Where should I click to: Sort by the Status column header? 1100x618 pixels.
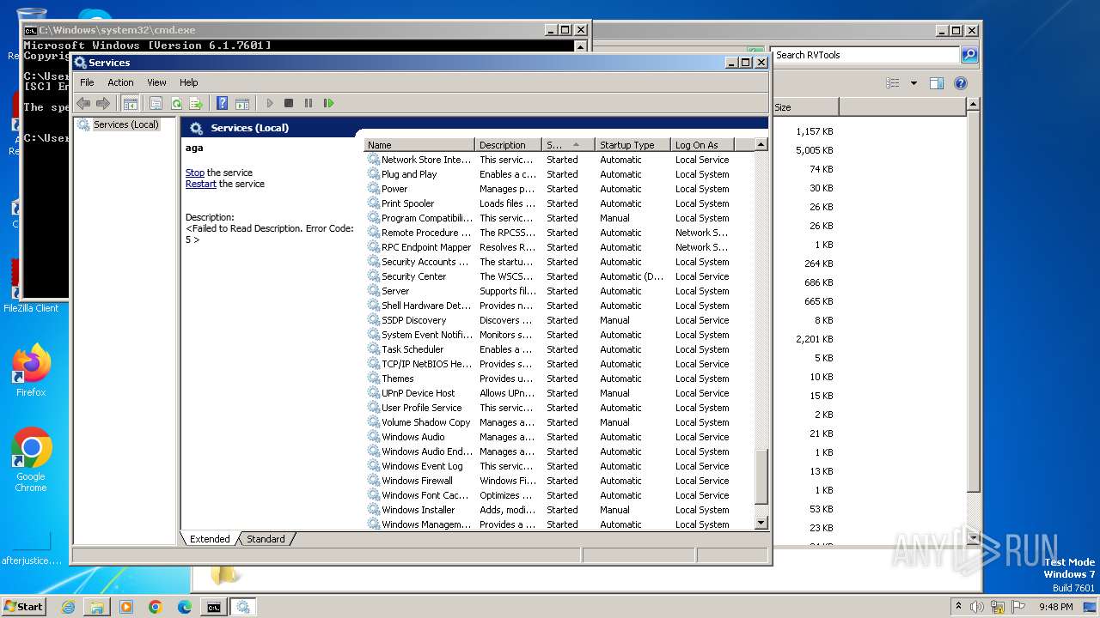[x=568, y=145]
